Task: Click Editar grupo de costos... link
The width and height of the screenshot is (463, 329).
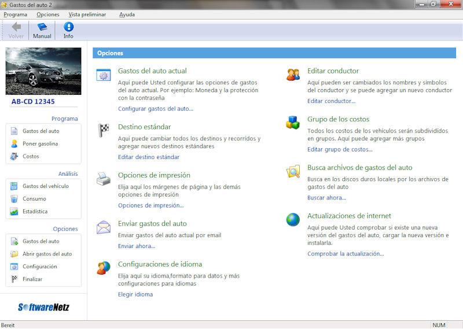Action: (x=340, y=150)
